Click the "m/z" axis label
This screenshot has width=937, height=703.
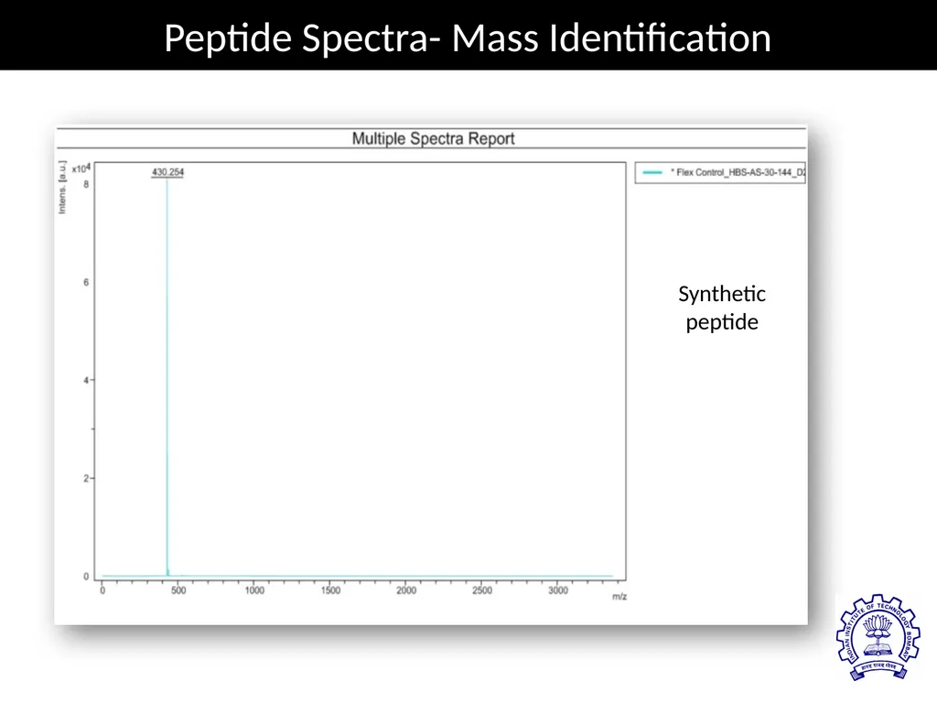[x=619, y=597]
